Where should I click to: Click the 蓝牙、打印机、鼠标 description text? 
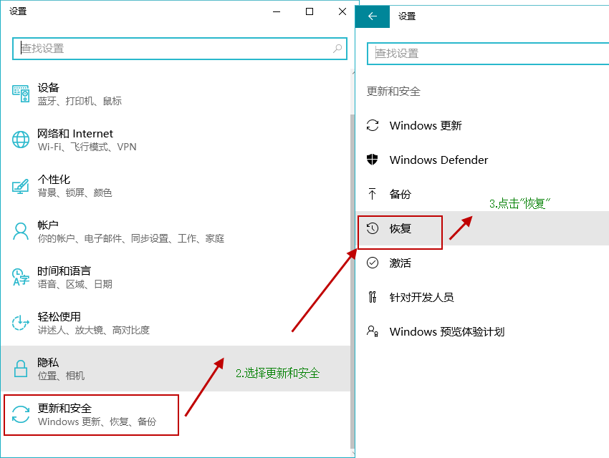80,101
